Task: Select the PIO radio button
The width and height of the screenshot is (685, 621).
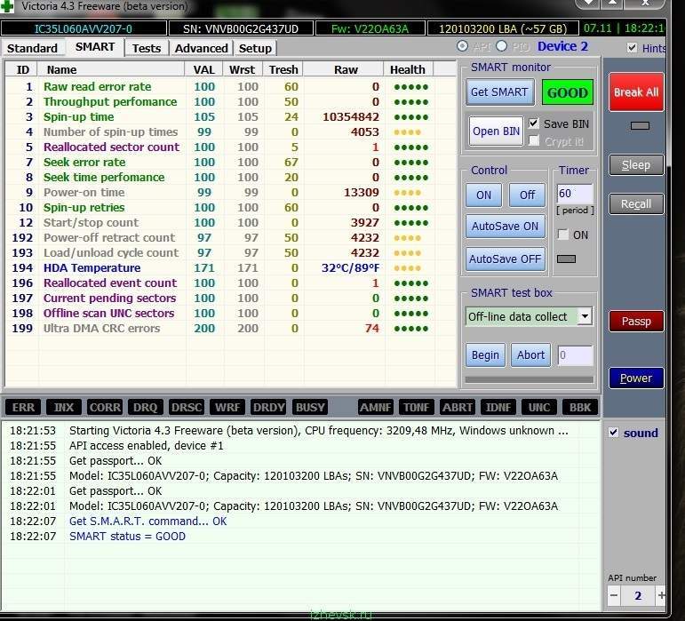Action: pos(502,46)
